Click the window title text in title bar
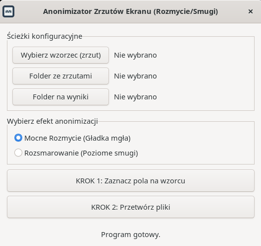Image resolution: width=261 pixels, height=246 pixels. click(131, 11)
